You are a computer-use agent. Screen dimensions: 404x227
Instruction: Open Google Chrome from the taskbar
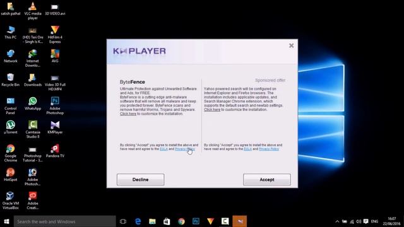click(x=181, y=221)
